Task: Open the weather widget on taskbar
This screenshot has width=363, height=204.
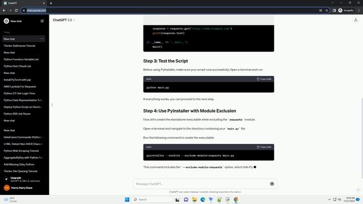Action: 10,199
